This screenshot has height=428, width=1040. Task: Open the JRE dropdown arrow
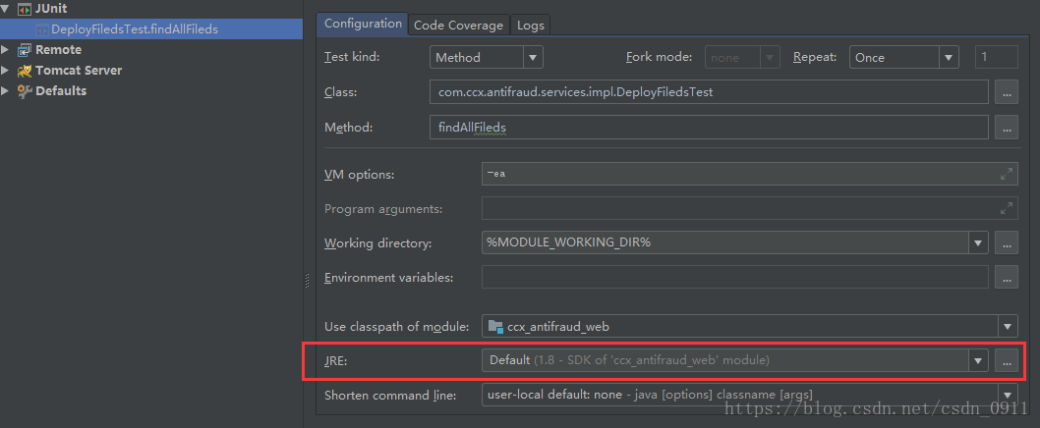coord(977,360)
